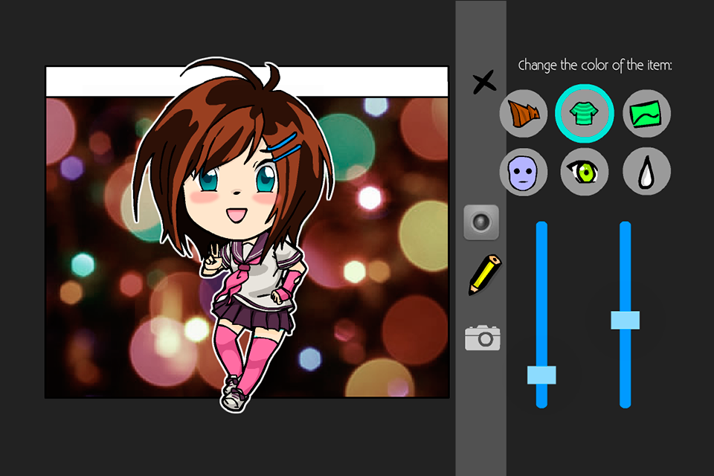Click the blue hair clips on the character

click(x=284, y=147)
